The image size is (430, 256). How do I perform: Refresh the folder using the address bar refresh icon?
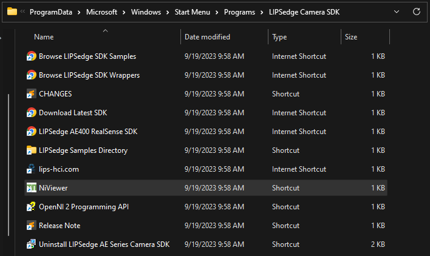[417, 12]
